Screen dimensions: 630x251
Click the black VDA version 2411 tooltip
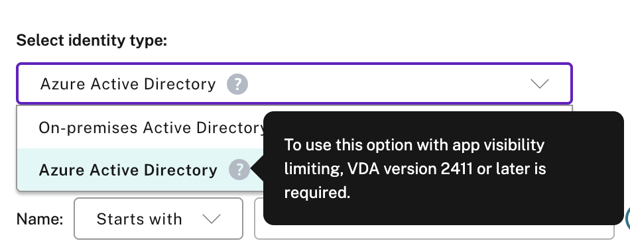(444, 168)
